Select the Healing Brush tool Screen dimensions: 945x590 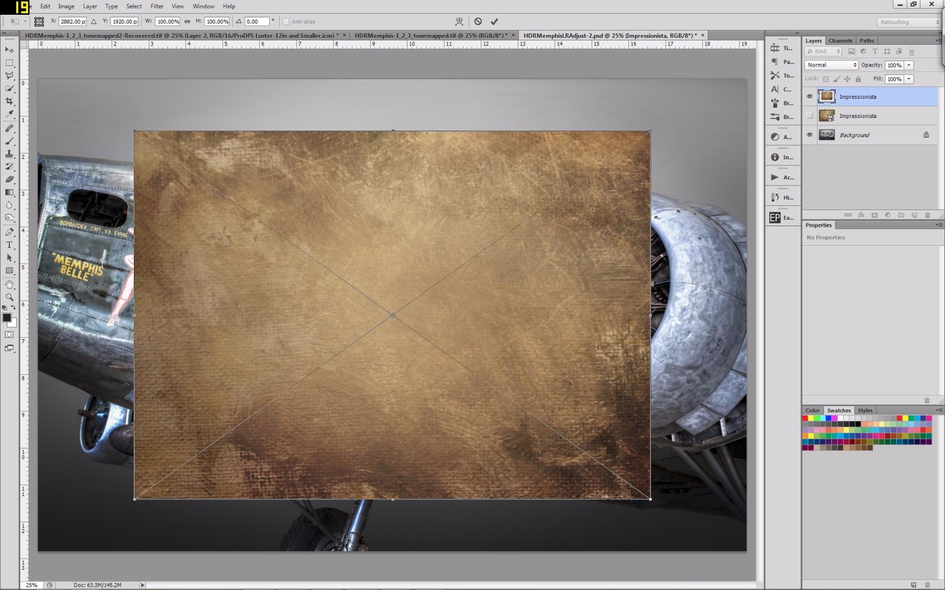(9, 128)
